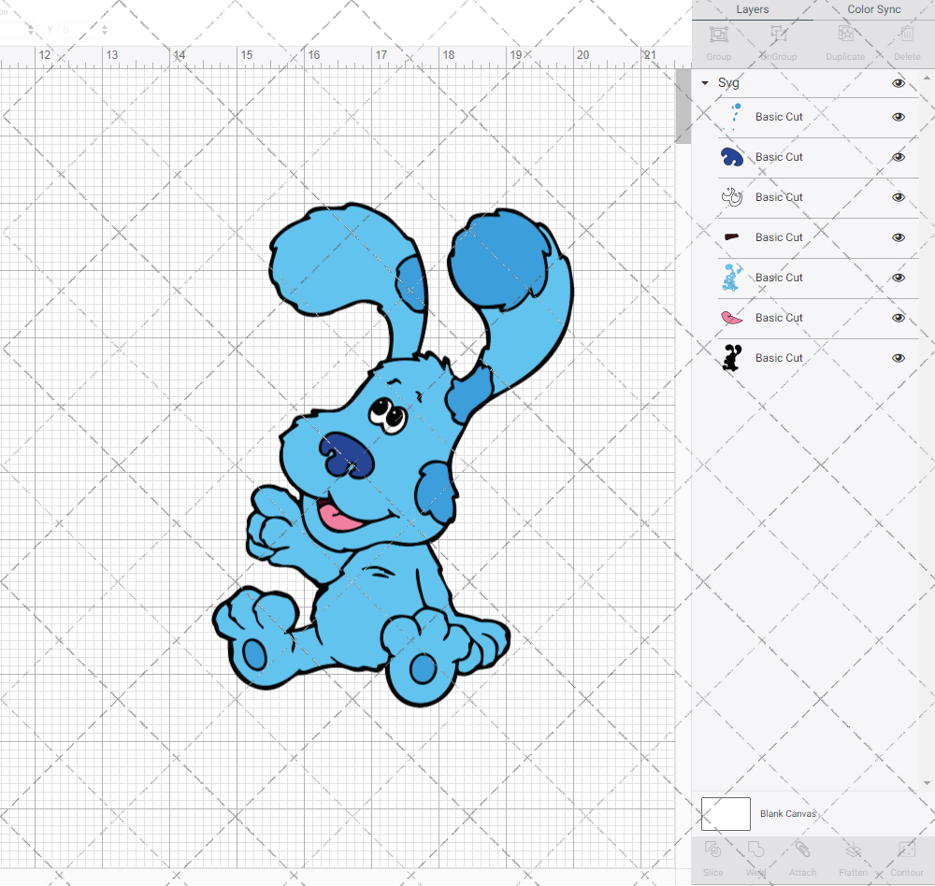Select the black silhouette layer thumbnail
This screenshot has height=886, width=935.
pos(732,358)
